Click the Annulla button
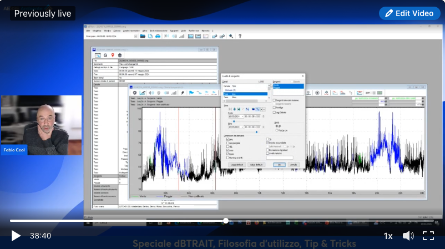Screen dimensions: 445x249 [294, 165]
